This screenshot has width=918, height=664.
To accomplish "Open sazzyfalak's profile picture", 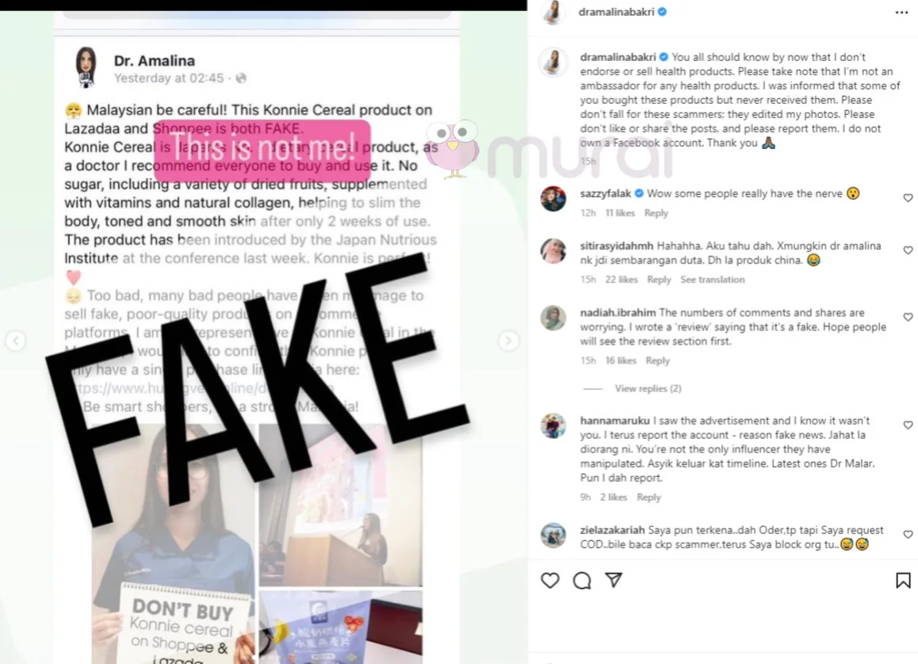I will [x=553, y=199].
